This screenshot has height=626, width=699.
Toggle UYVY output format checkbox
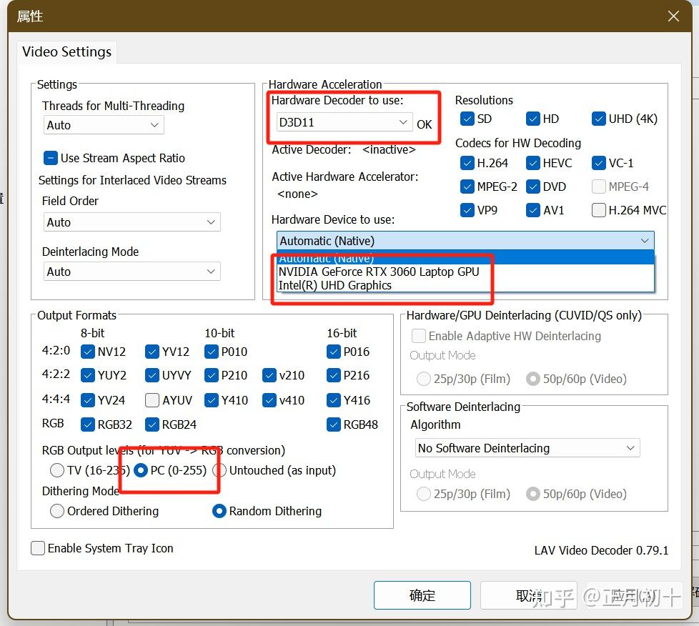pyautogui.click(x=152, y=375)
